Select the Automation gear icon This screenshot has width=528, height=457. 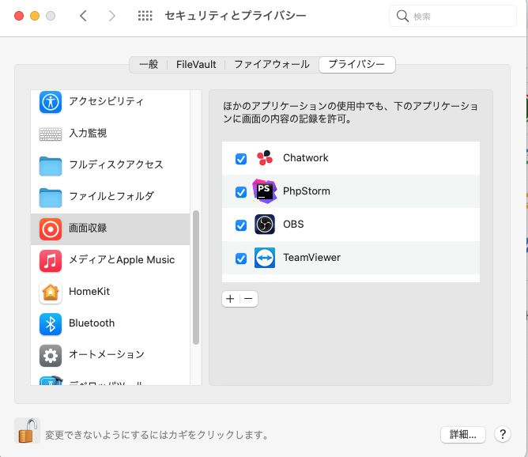pos(51,355)
